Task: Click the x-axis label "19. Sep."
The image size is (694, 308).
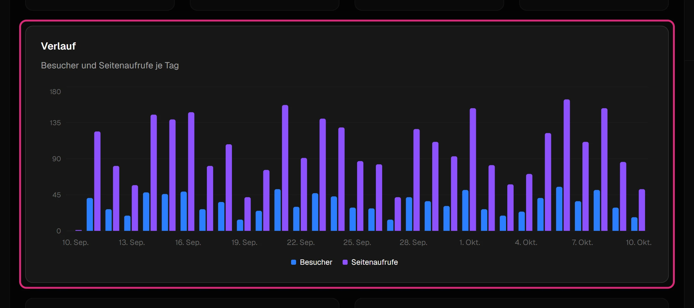Action: tap(244, 242)
